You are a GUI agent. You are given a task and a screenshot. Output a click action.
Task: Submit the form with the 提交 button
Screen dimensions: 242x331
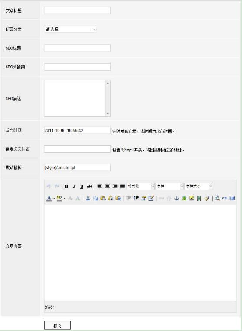click(57, 325)
